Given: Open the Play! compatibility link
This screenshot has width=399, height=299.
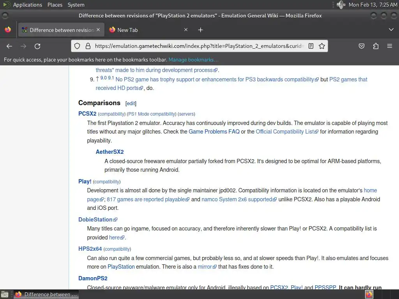Looking at the screenshot, I should [107, 182].
